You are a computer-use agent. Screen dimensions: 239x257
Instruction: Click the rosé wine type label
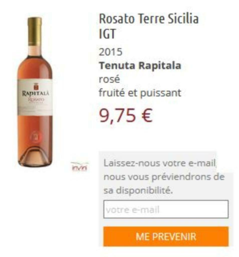[x=109, y=79]
